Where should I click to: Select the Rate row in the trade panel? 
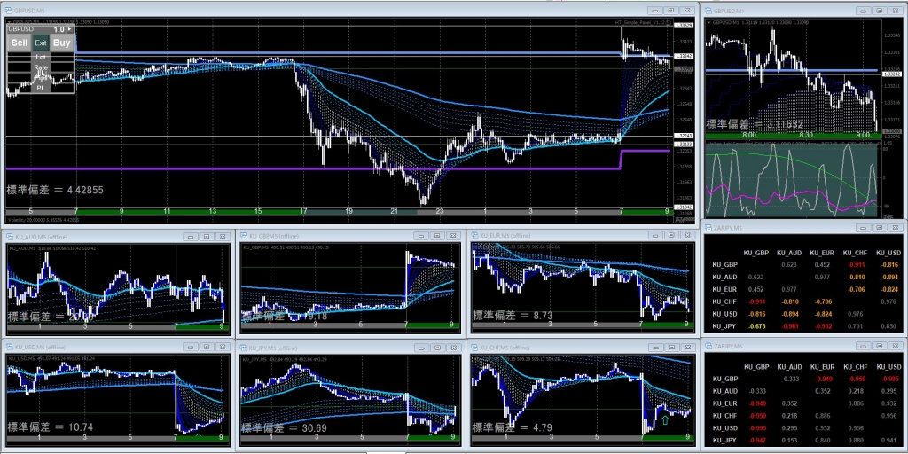(41, 67)
